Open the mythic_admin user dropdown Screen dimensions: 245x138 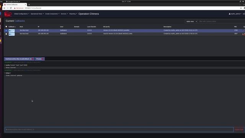[x=235, y=14]
